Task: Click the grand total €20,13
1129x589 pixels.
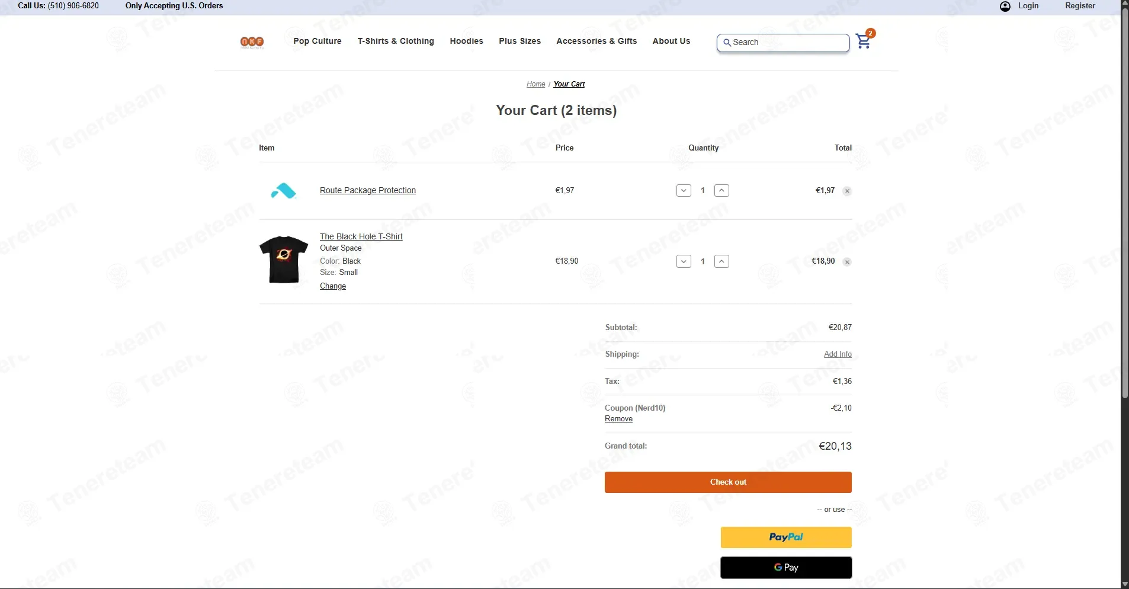Action: point(835,446)
